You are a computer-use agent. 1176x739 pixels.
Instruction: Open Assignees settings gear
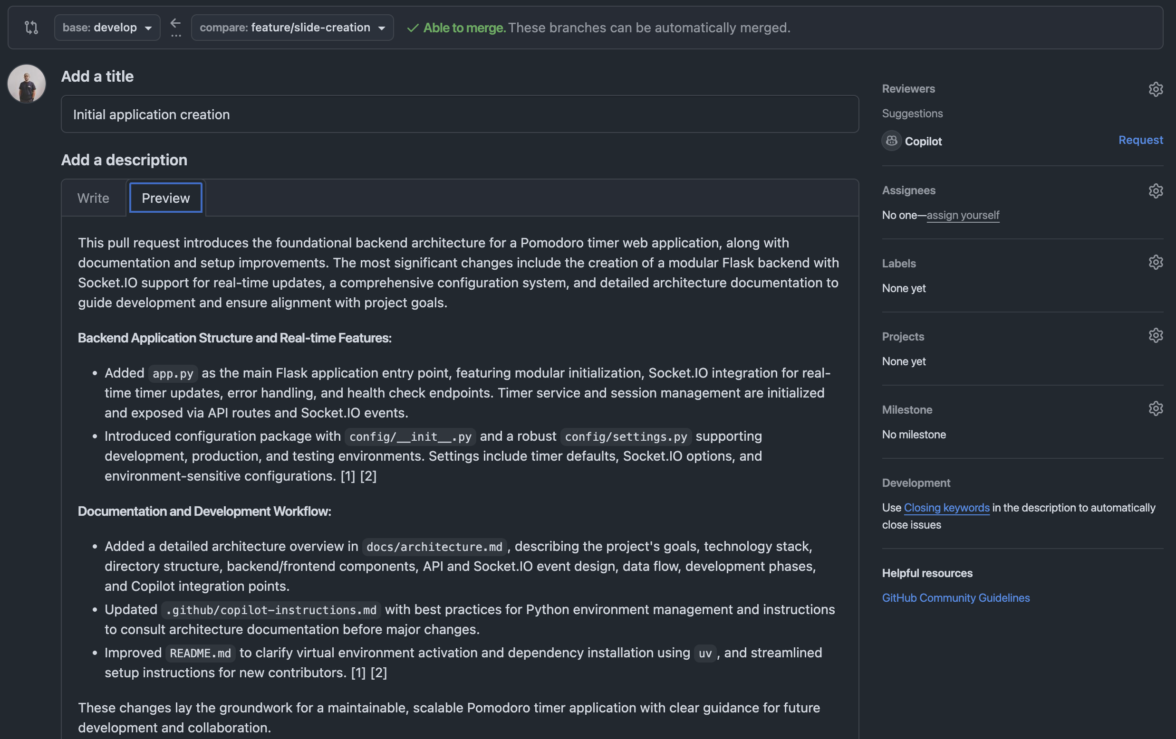click(1156, 191)
